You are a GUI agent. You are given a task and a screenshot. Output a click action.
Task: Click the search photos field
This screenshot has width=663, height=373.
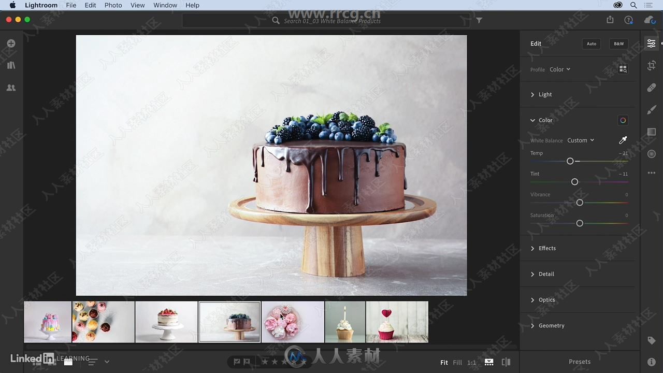(326, 21)
